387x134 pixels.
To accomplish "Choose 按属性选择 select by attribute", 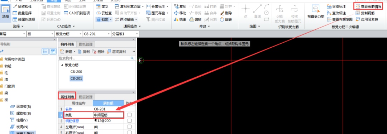I will pyautogui.click(x=24, y=19).
